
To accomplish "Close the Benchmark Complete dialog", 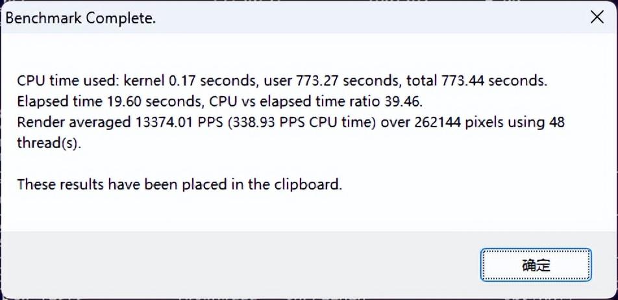I will click(x=597, y=17).
